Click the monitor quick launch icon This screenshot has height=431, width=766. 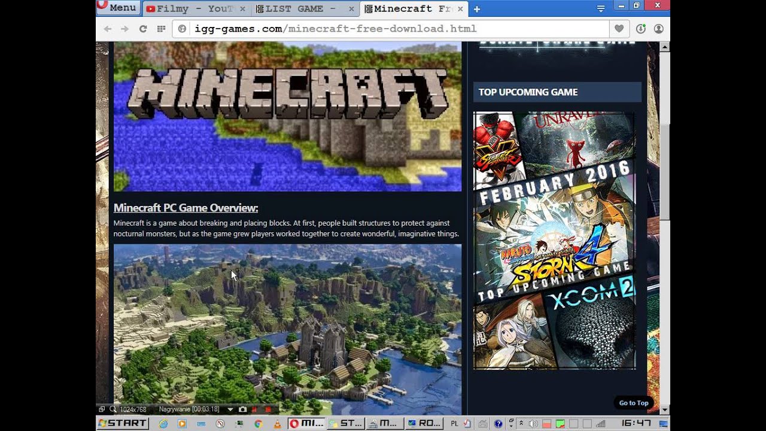click(239, 424)
